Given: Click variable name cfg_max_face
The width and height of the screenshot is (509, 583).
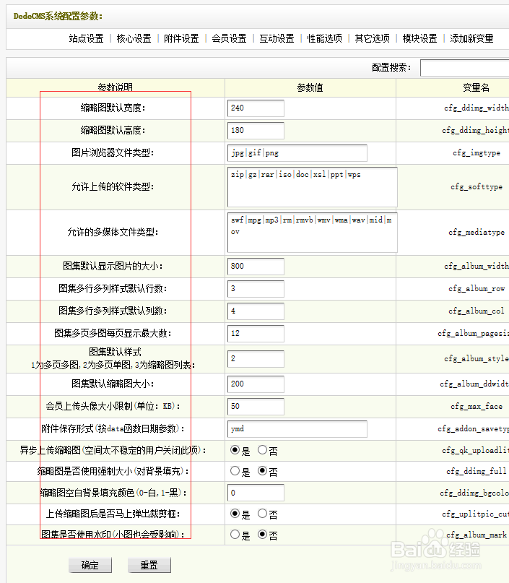Looking at the screenshot, I should click(477, 407).
